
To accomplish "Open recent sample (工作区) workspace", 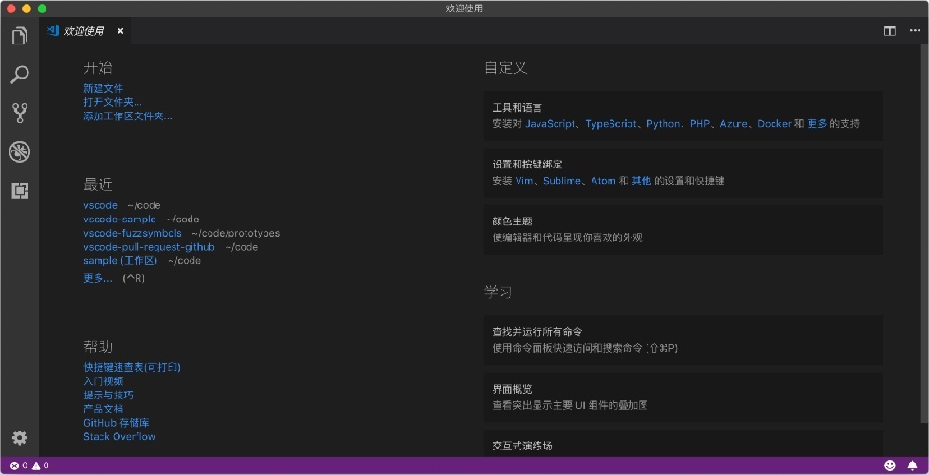I will [120, 261].
